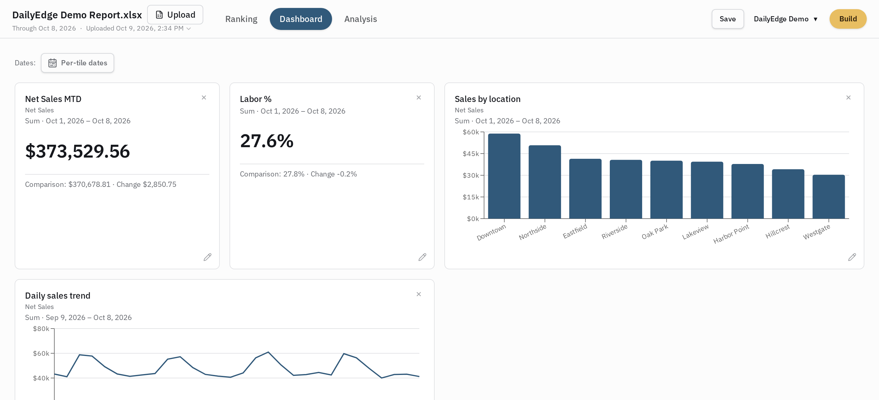Viewport: 879px width, 400px height.
Task: Click the Northside bar in sales chart
Action: point(544,182)
